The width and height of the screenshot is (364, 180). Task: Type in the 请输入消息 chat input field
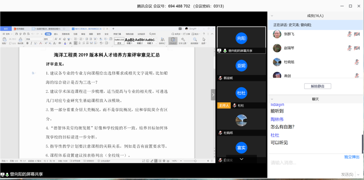(x=311, y=163)
